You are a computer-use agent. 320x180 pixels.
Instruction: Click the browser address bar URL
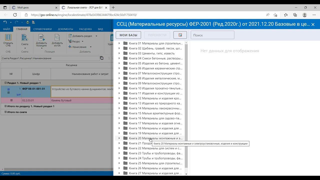click(84, 15)
